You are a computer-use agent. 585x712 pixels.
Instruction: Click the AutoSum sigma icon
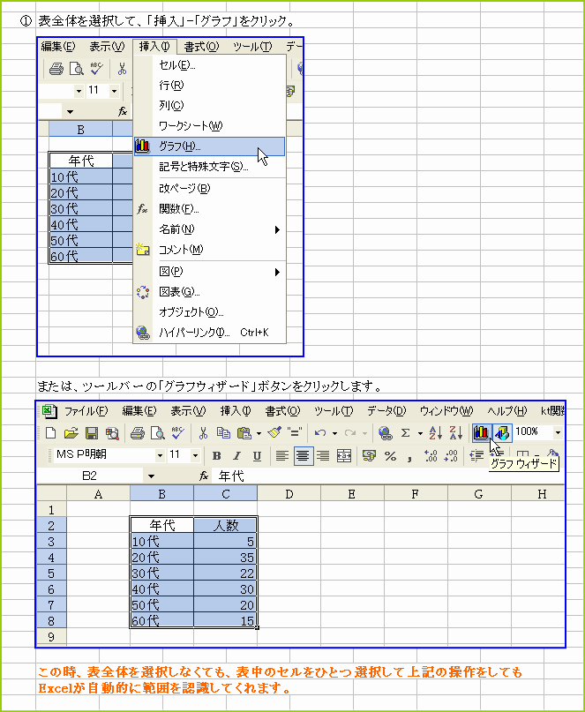[x=406, y=432]
